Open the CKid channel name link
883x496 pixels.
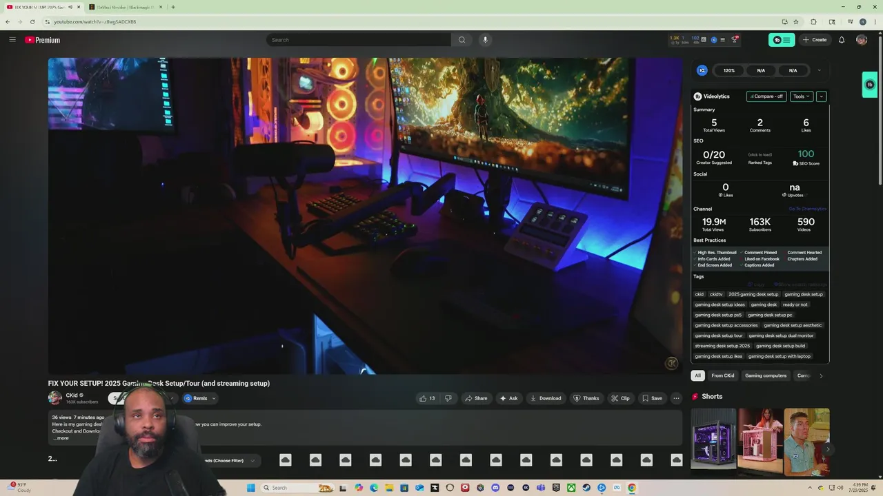point(72,395)
